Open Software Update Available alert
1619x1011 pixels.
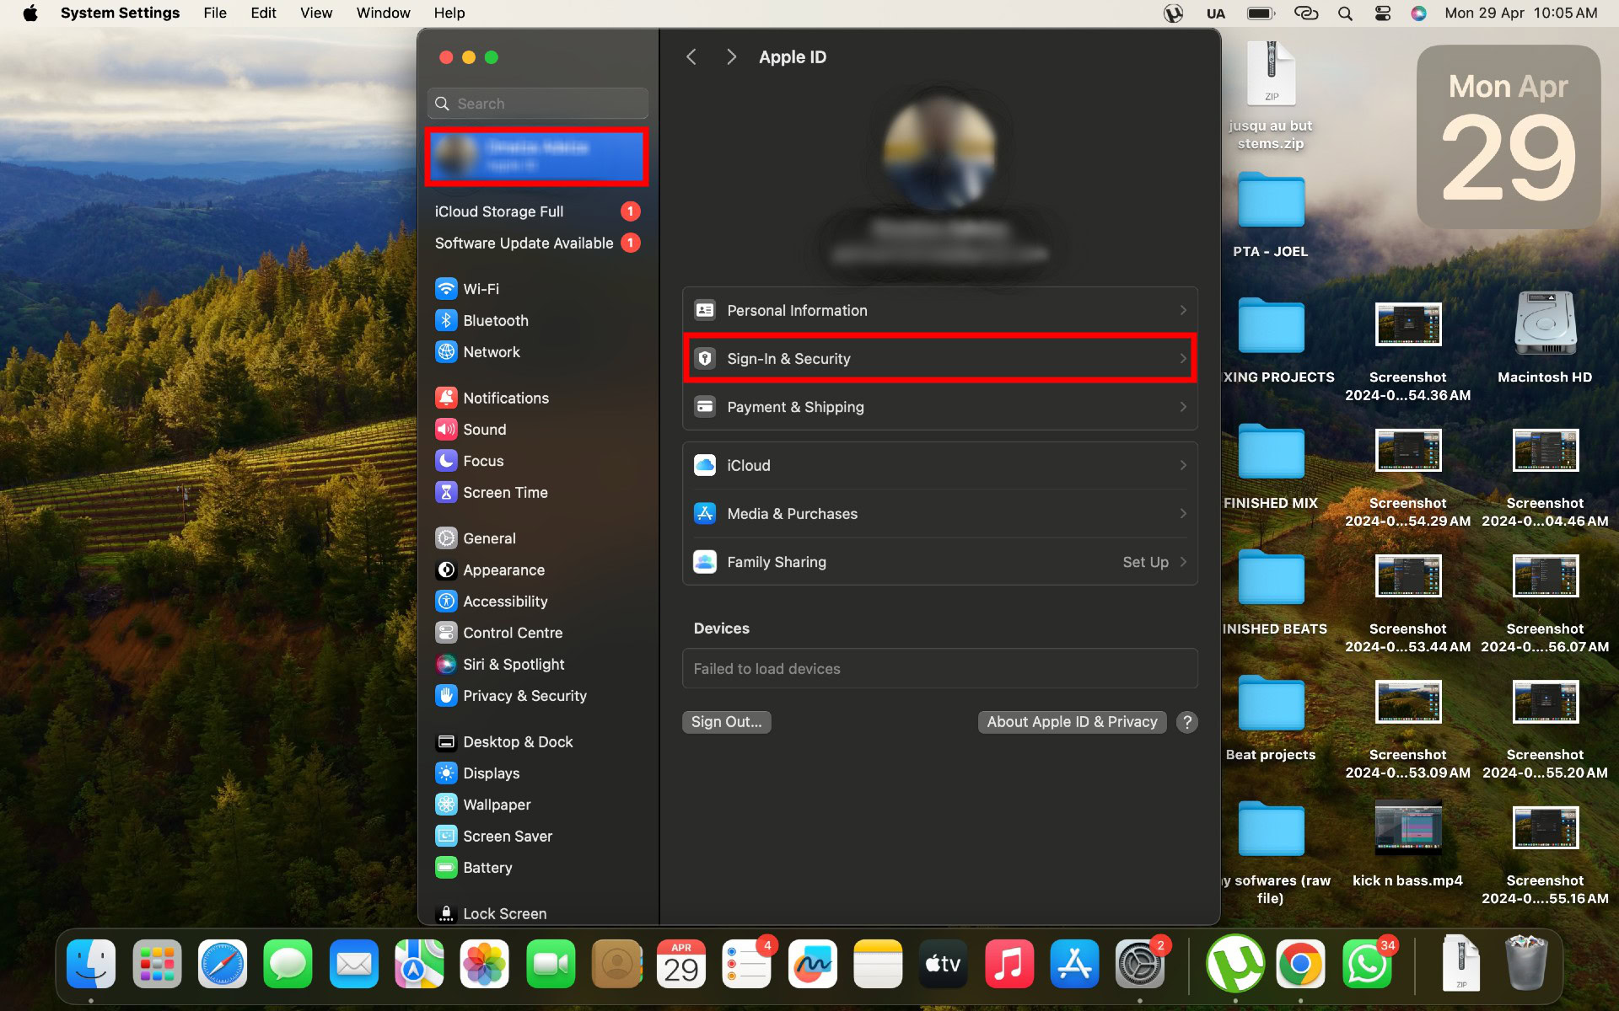[x=538, y=243]
